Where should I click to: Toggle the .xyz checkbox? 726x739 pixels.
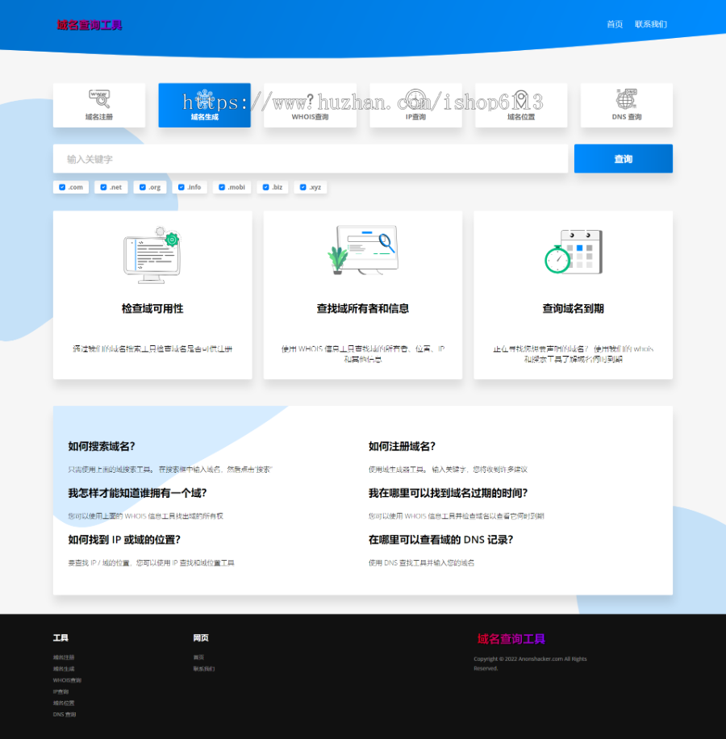point(303,187)
